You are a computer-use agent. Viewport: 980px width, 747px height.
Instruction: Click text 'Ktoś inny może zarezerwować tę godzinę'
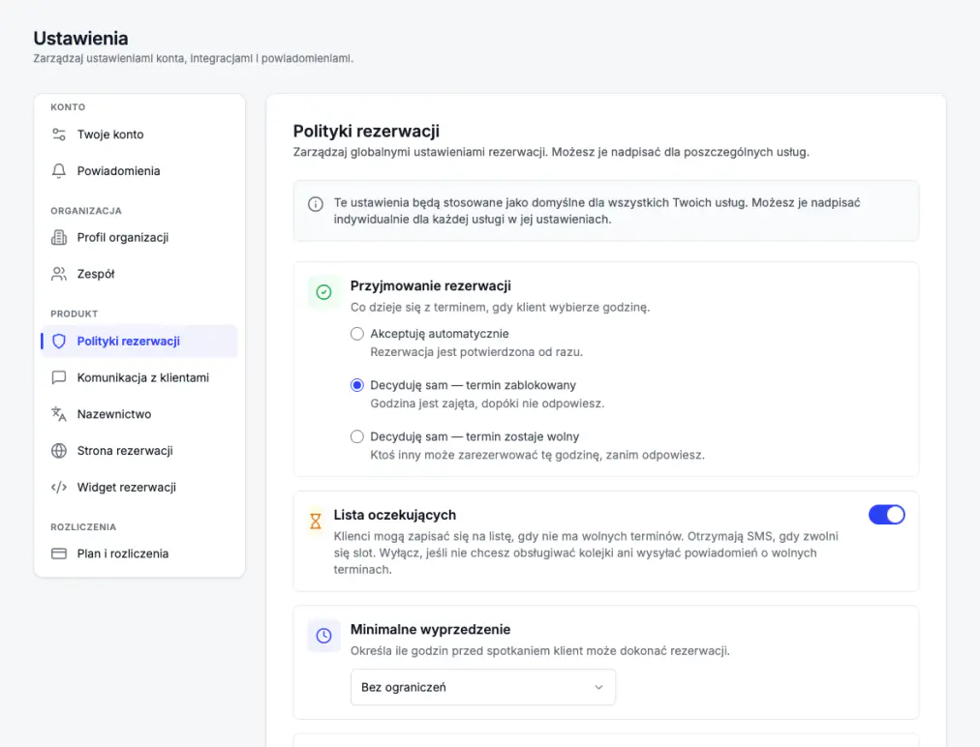485,455
